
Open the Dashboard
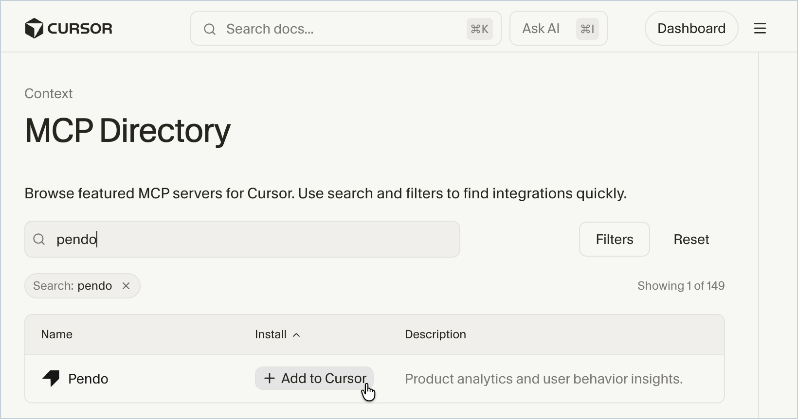click(691, 29)
